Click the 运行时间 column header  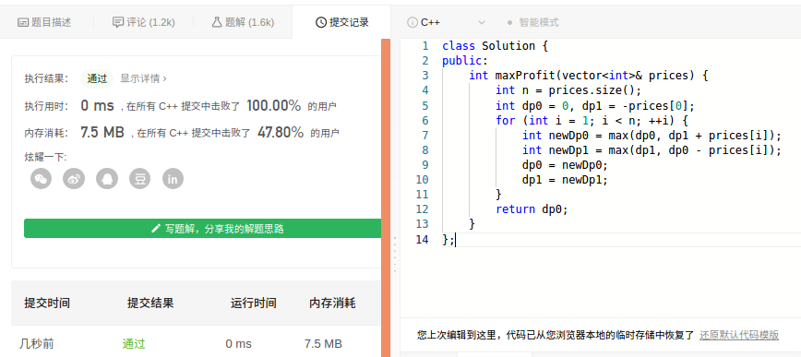point(254,303)
